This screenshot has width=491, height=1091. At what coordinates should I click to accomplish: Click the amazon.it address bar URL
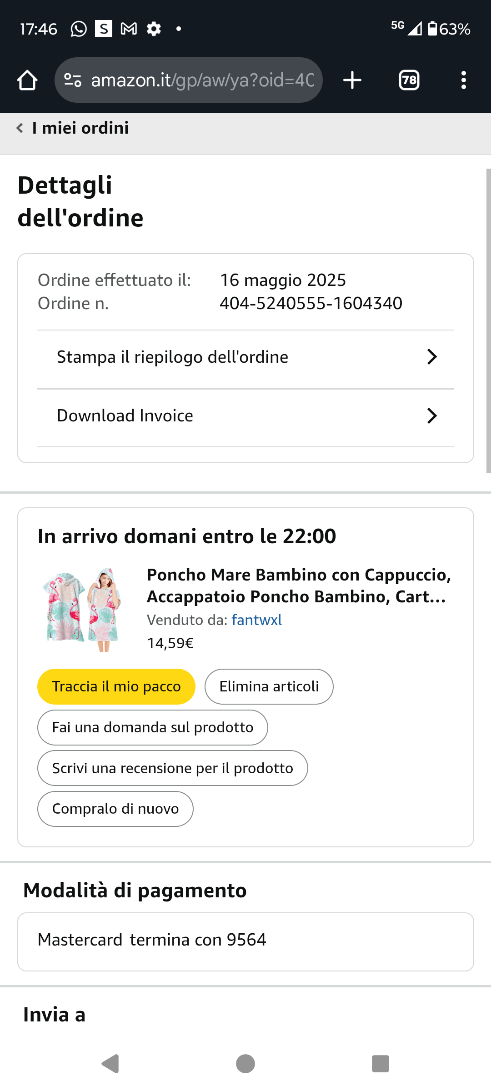[x=203, y=80]
